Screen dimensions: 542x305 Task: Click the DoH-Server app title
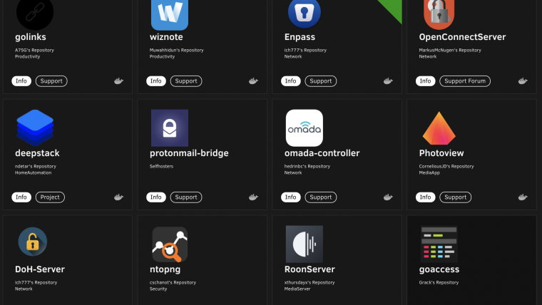coord(40,269)
